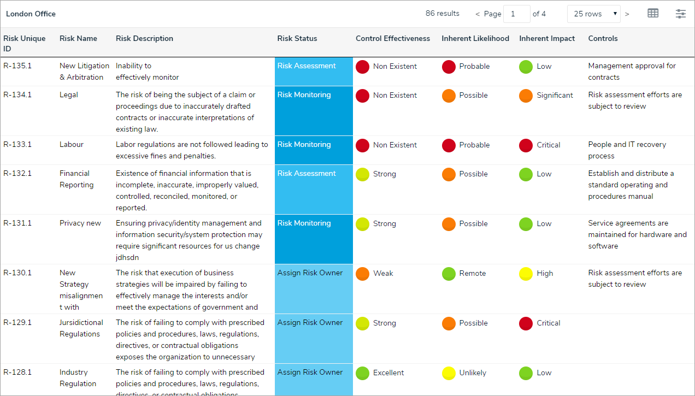The width and height of the screenshot is (695, 396).
Task: Click green Excellent circle for Industry Regulation
Action: tap(363, 373)
